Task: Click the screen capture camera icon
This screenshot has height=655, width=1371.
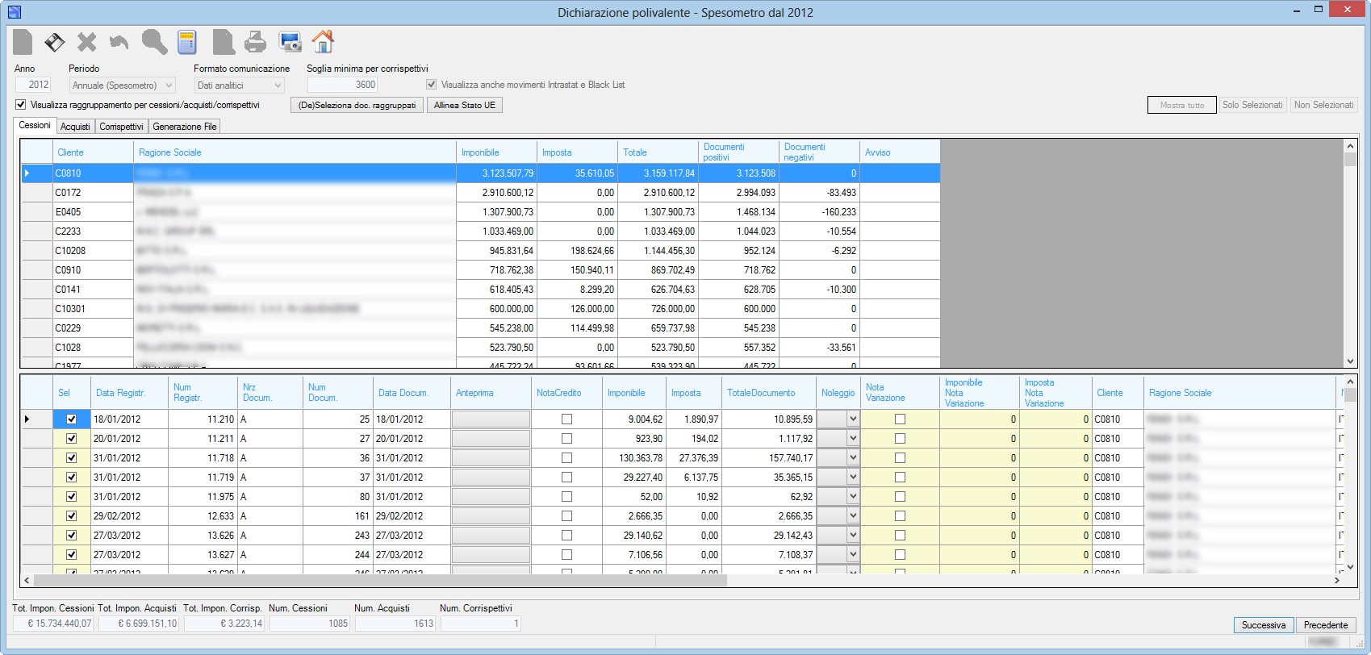Action: tap(290, 42)
